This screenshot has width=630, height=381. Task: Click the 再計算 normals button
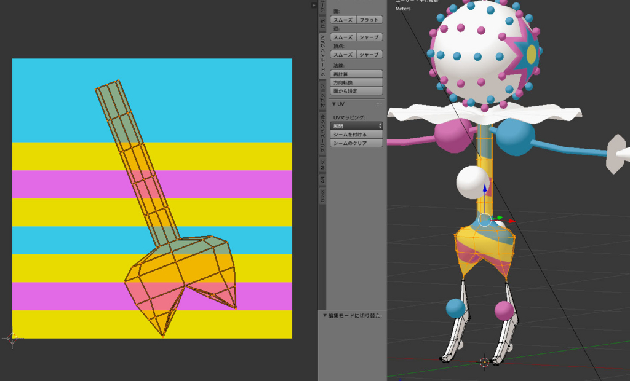coord(356,74)
